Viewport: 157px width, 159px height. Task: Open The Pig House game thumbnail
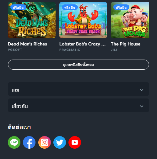point(130,20)
